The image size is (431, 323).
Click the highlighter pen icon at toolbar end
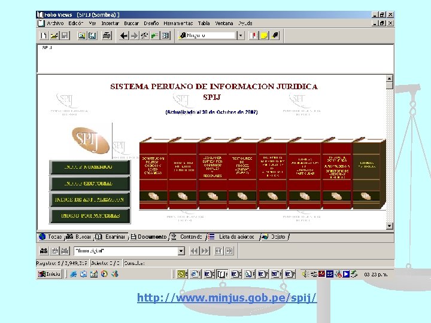275,35
